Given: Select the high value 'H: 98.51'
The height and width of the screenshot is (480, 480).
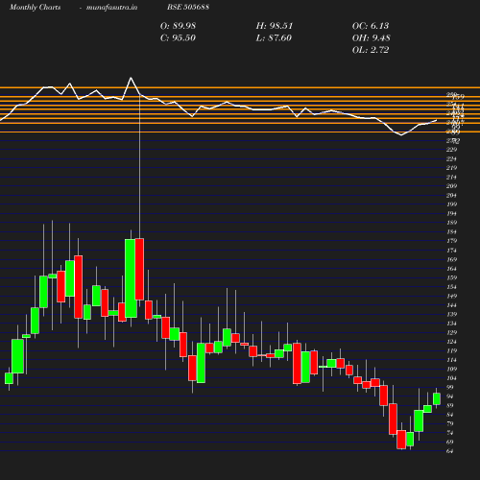Looking at the screenshot, I should (275, 26).
